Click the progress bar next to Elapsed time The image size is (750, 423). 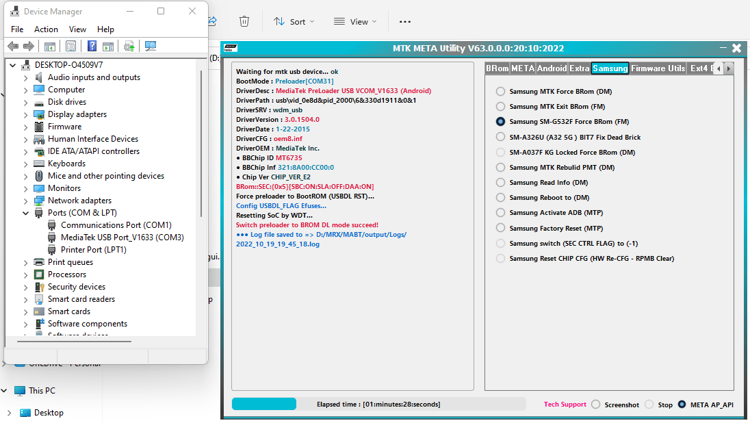[x=263, y=405]
